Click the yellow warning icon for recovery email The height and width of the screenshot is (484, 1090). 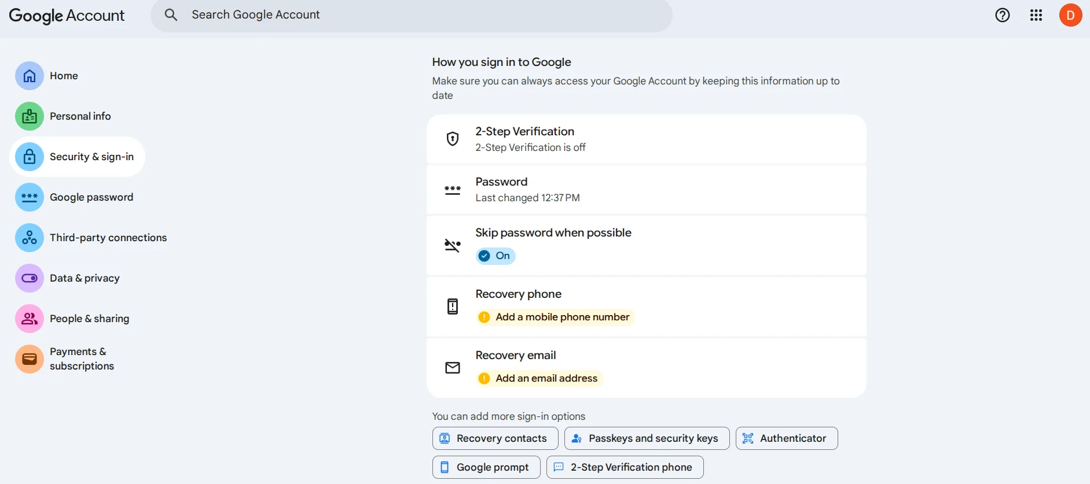click(x=485, y=378)
